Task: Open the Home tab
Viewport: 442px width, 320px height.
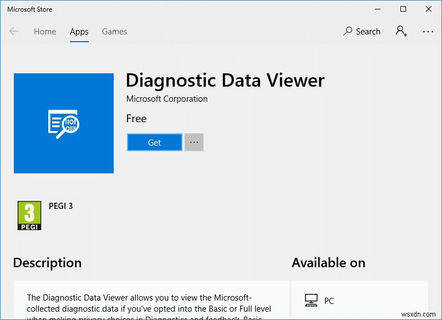Action: tap(45, 32)
